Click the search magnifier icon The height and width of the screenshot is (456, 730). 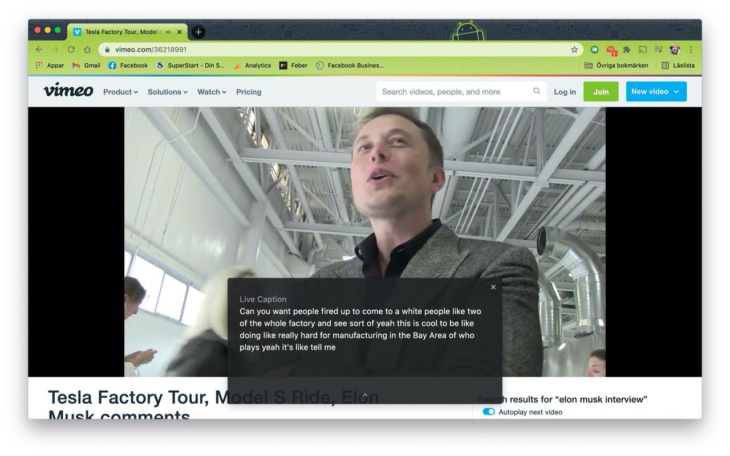coord(536,91)
